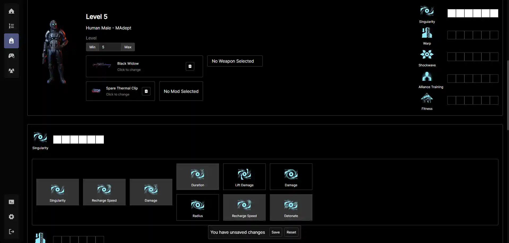Remove Black Widow with its trash icon
Image resolution: width=509 pixels, height=243 pixels.
[x=190, y=66]
